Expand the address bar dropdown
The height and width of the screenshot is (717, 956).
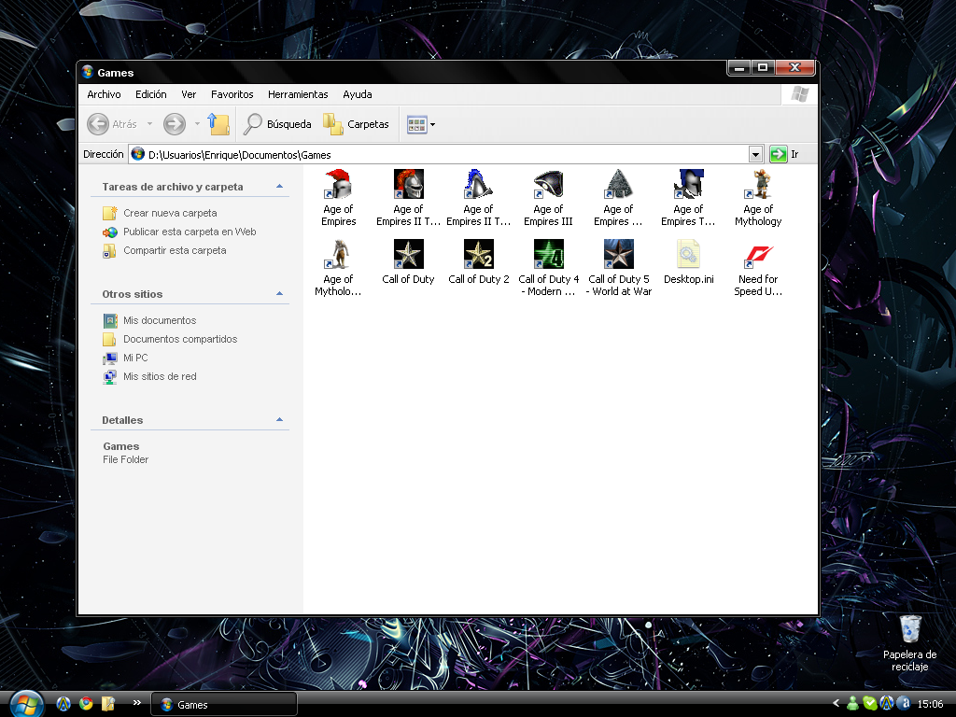tap(755, 154)
